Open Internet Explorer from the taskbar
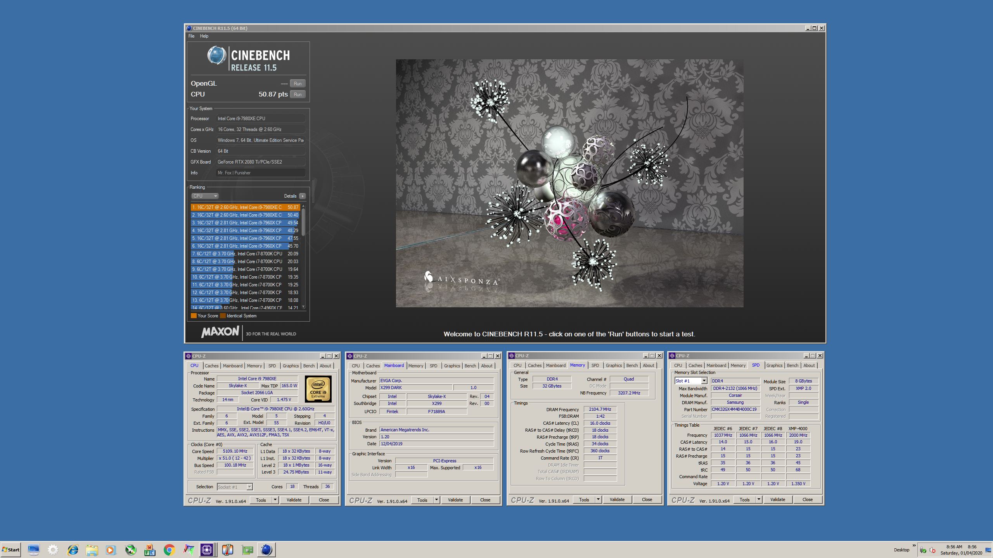993x558 pixels. pyautogui.click(x=73, y=549)
